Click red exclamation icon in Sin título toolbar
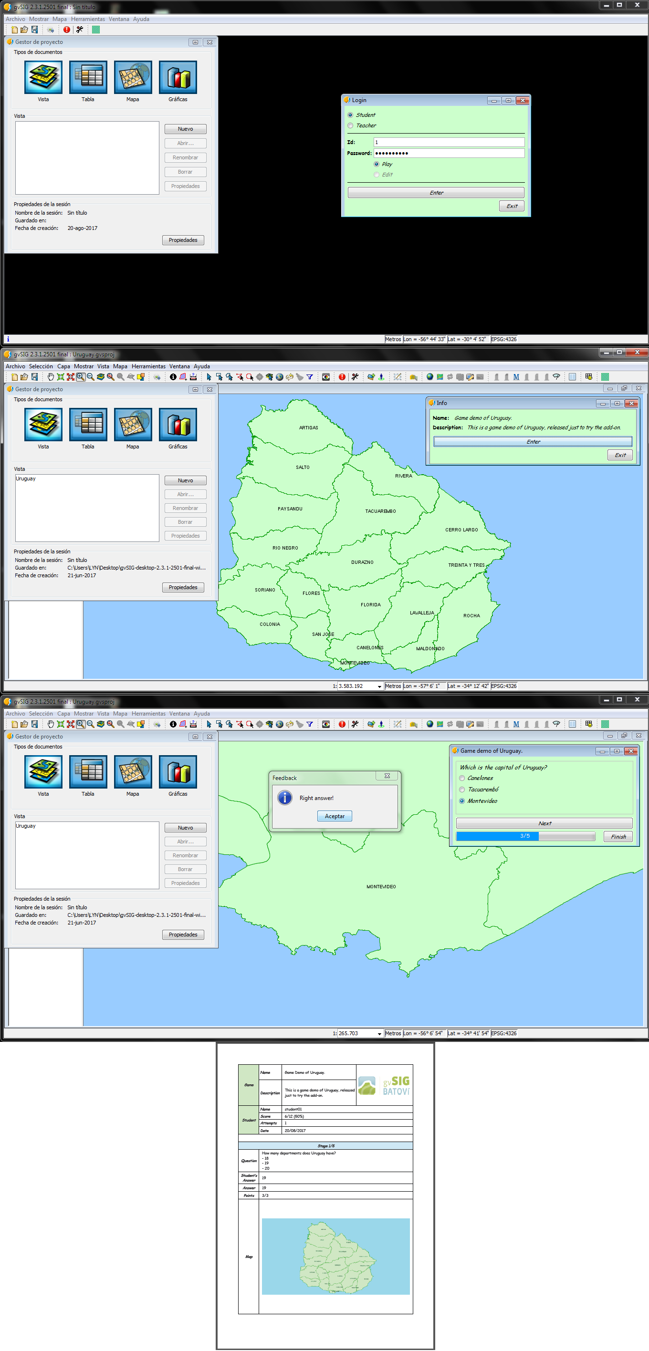 point(67,30)
